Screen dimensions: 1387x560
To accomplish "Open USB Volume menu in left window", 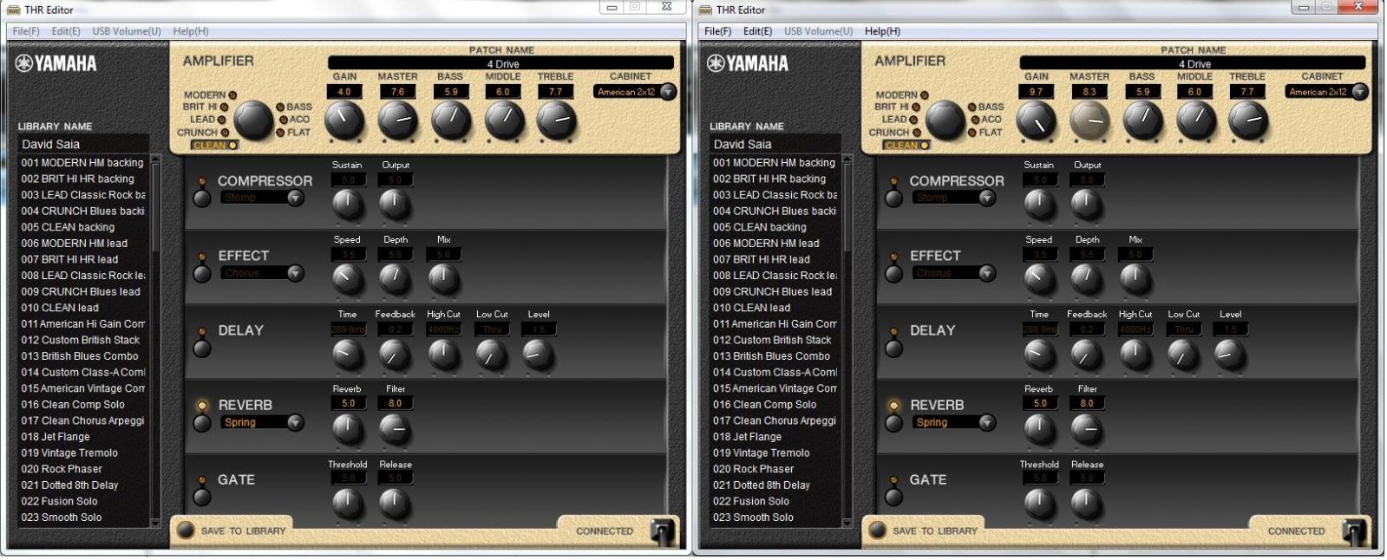I will pyautogui.click(x=127, y=31).
